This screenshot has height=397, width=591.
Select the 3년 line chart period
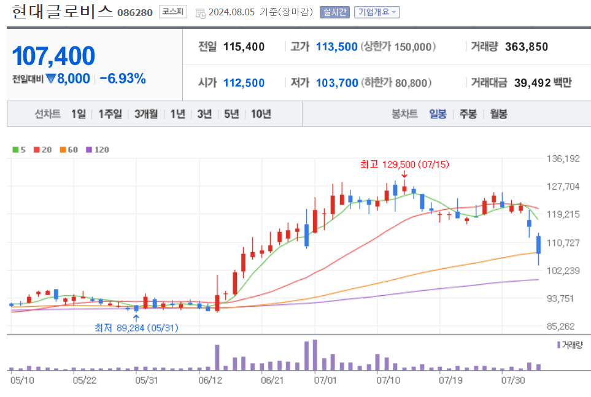pos(204,114)
